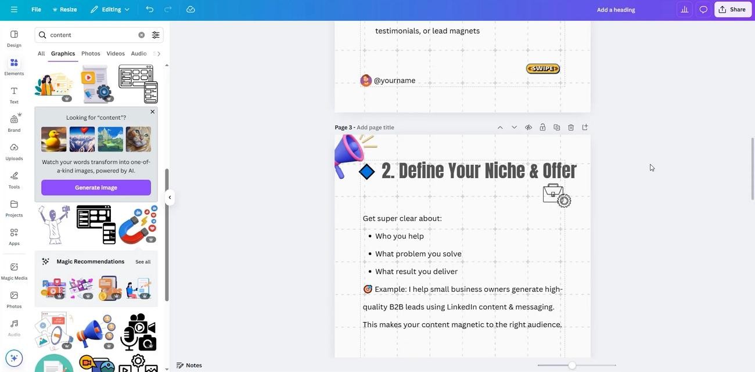Open the Text sidebar panel
755x372 pixels.
pyautogui.click(x=14, y=95)
